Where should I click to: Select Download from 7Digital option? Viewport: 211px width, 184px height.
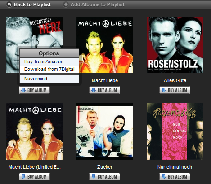(49, 69)
